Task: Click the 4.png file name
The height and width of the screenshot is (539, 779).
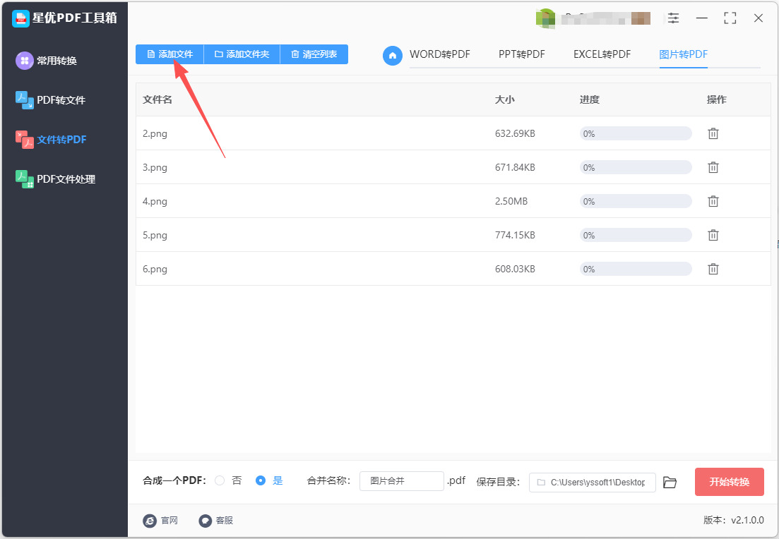Action: click(x=155, y=201)
